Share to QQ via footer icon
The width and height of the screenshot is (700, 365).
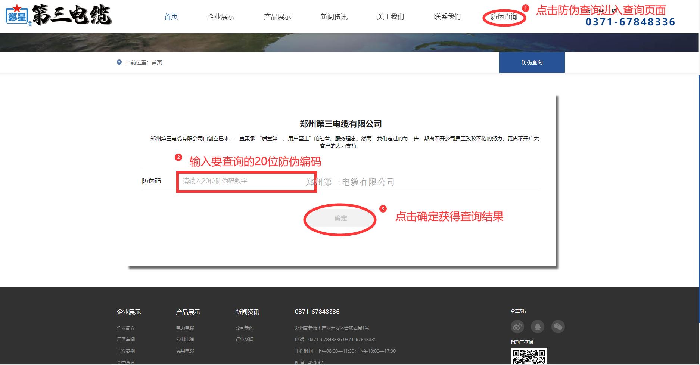coord(538,327)
